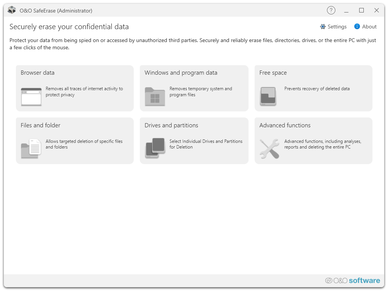Click the wrench and screwdriver icon
This screenshot has height=291, width=388.
tap(269, 149)
